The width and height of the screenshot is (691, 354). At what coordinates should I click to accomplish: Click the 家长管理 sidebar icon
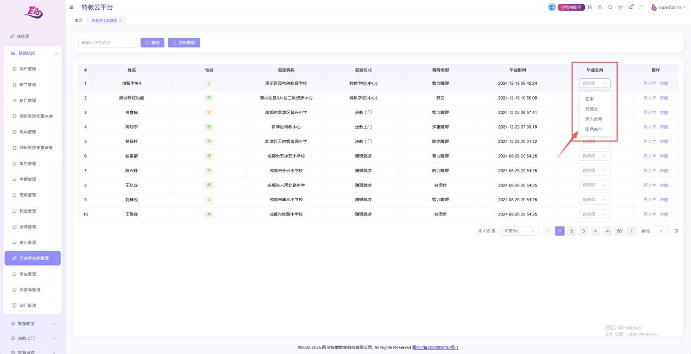point(14,242)
